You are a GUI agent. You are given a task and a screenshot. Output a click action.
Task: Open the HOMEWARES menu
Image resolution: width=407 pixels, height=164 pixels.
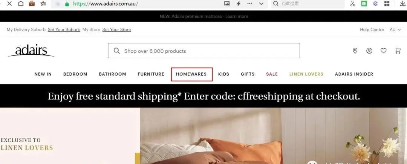[x=191, y=74]
